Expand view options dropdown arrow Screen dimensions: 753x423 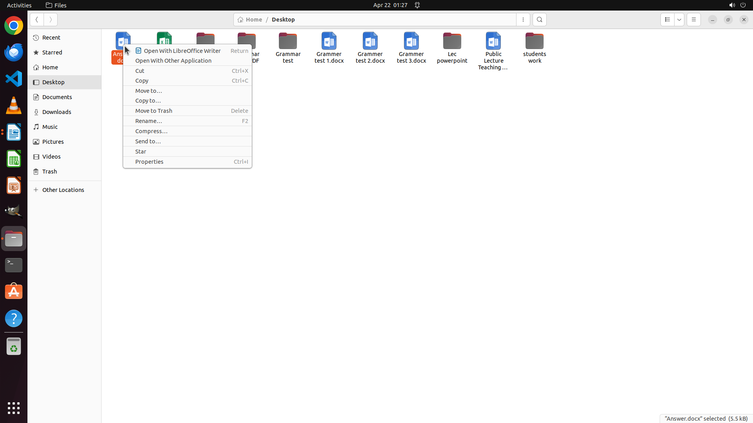pos(679,20)
